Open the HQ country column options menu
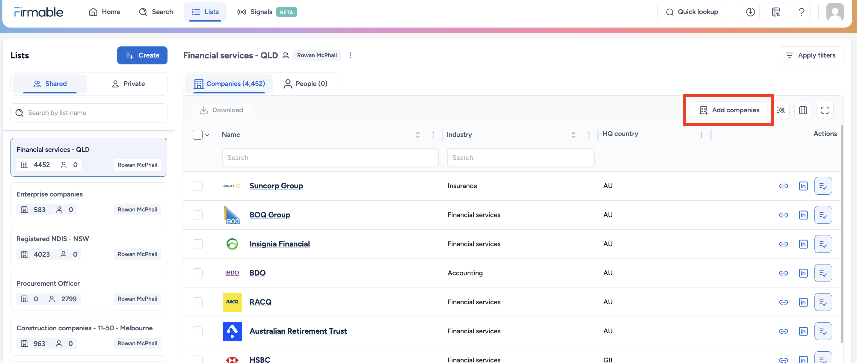 701,135
